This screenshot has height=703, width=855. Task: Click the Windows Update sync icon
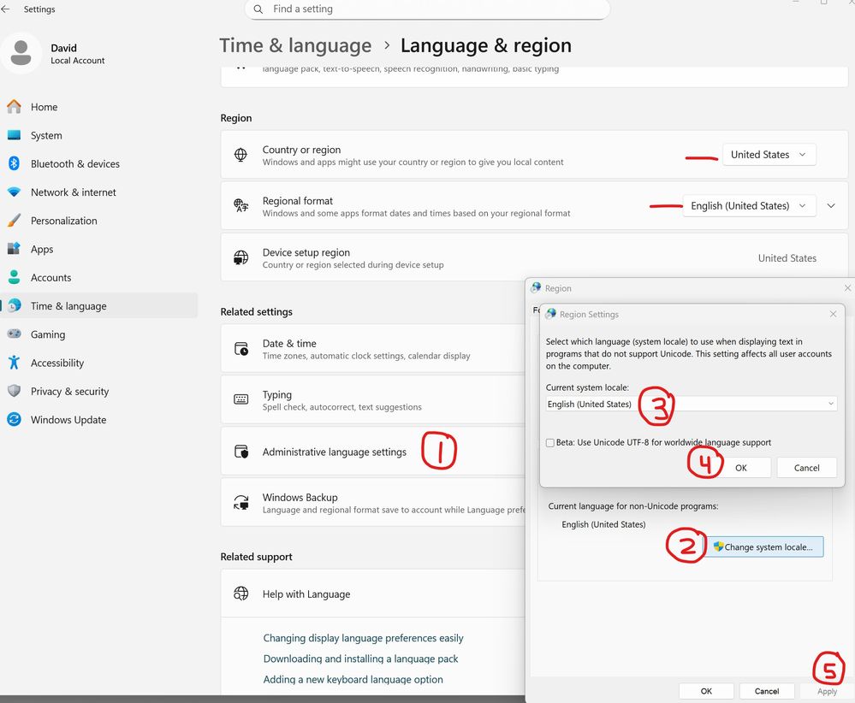click(x=15, y=419)
